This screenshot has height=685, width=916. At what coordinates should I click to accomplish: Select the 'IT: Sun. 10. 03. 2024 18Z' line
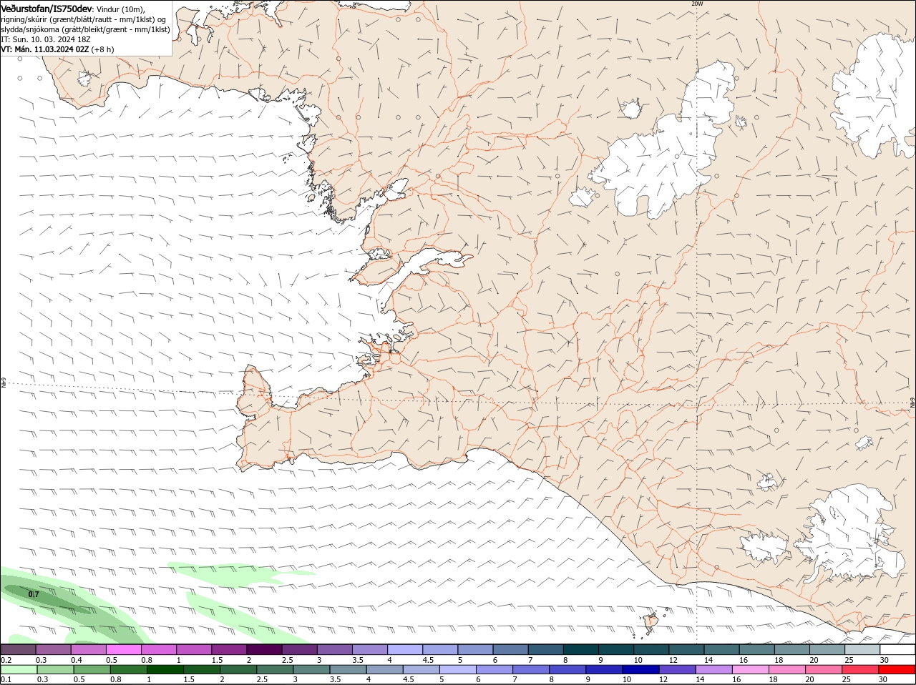[x=45, y=39]
